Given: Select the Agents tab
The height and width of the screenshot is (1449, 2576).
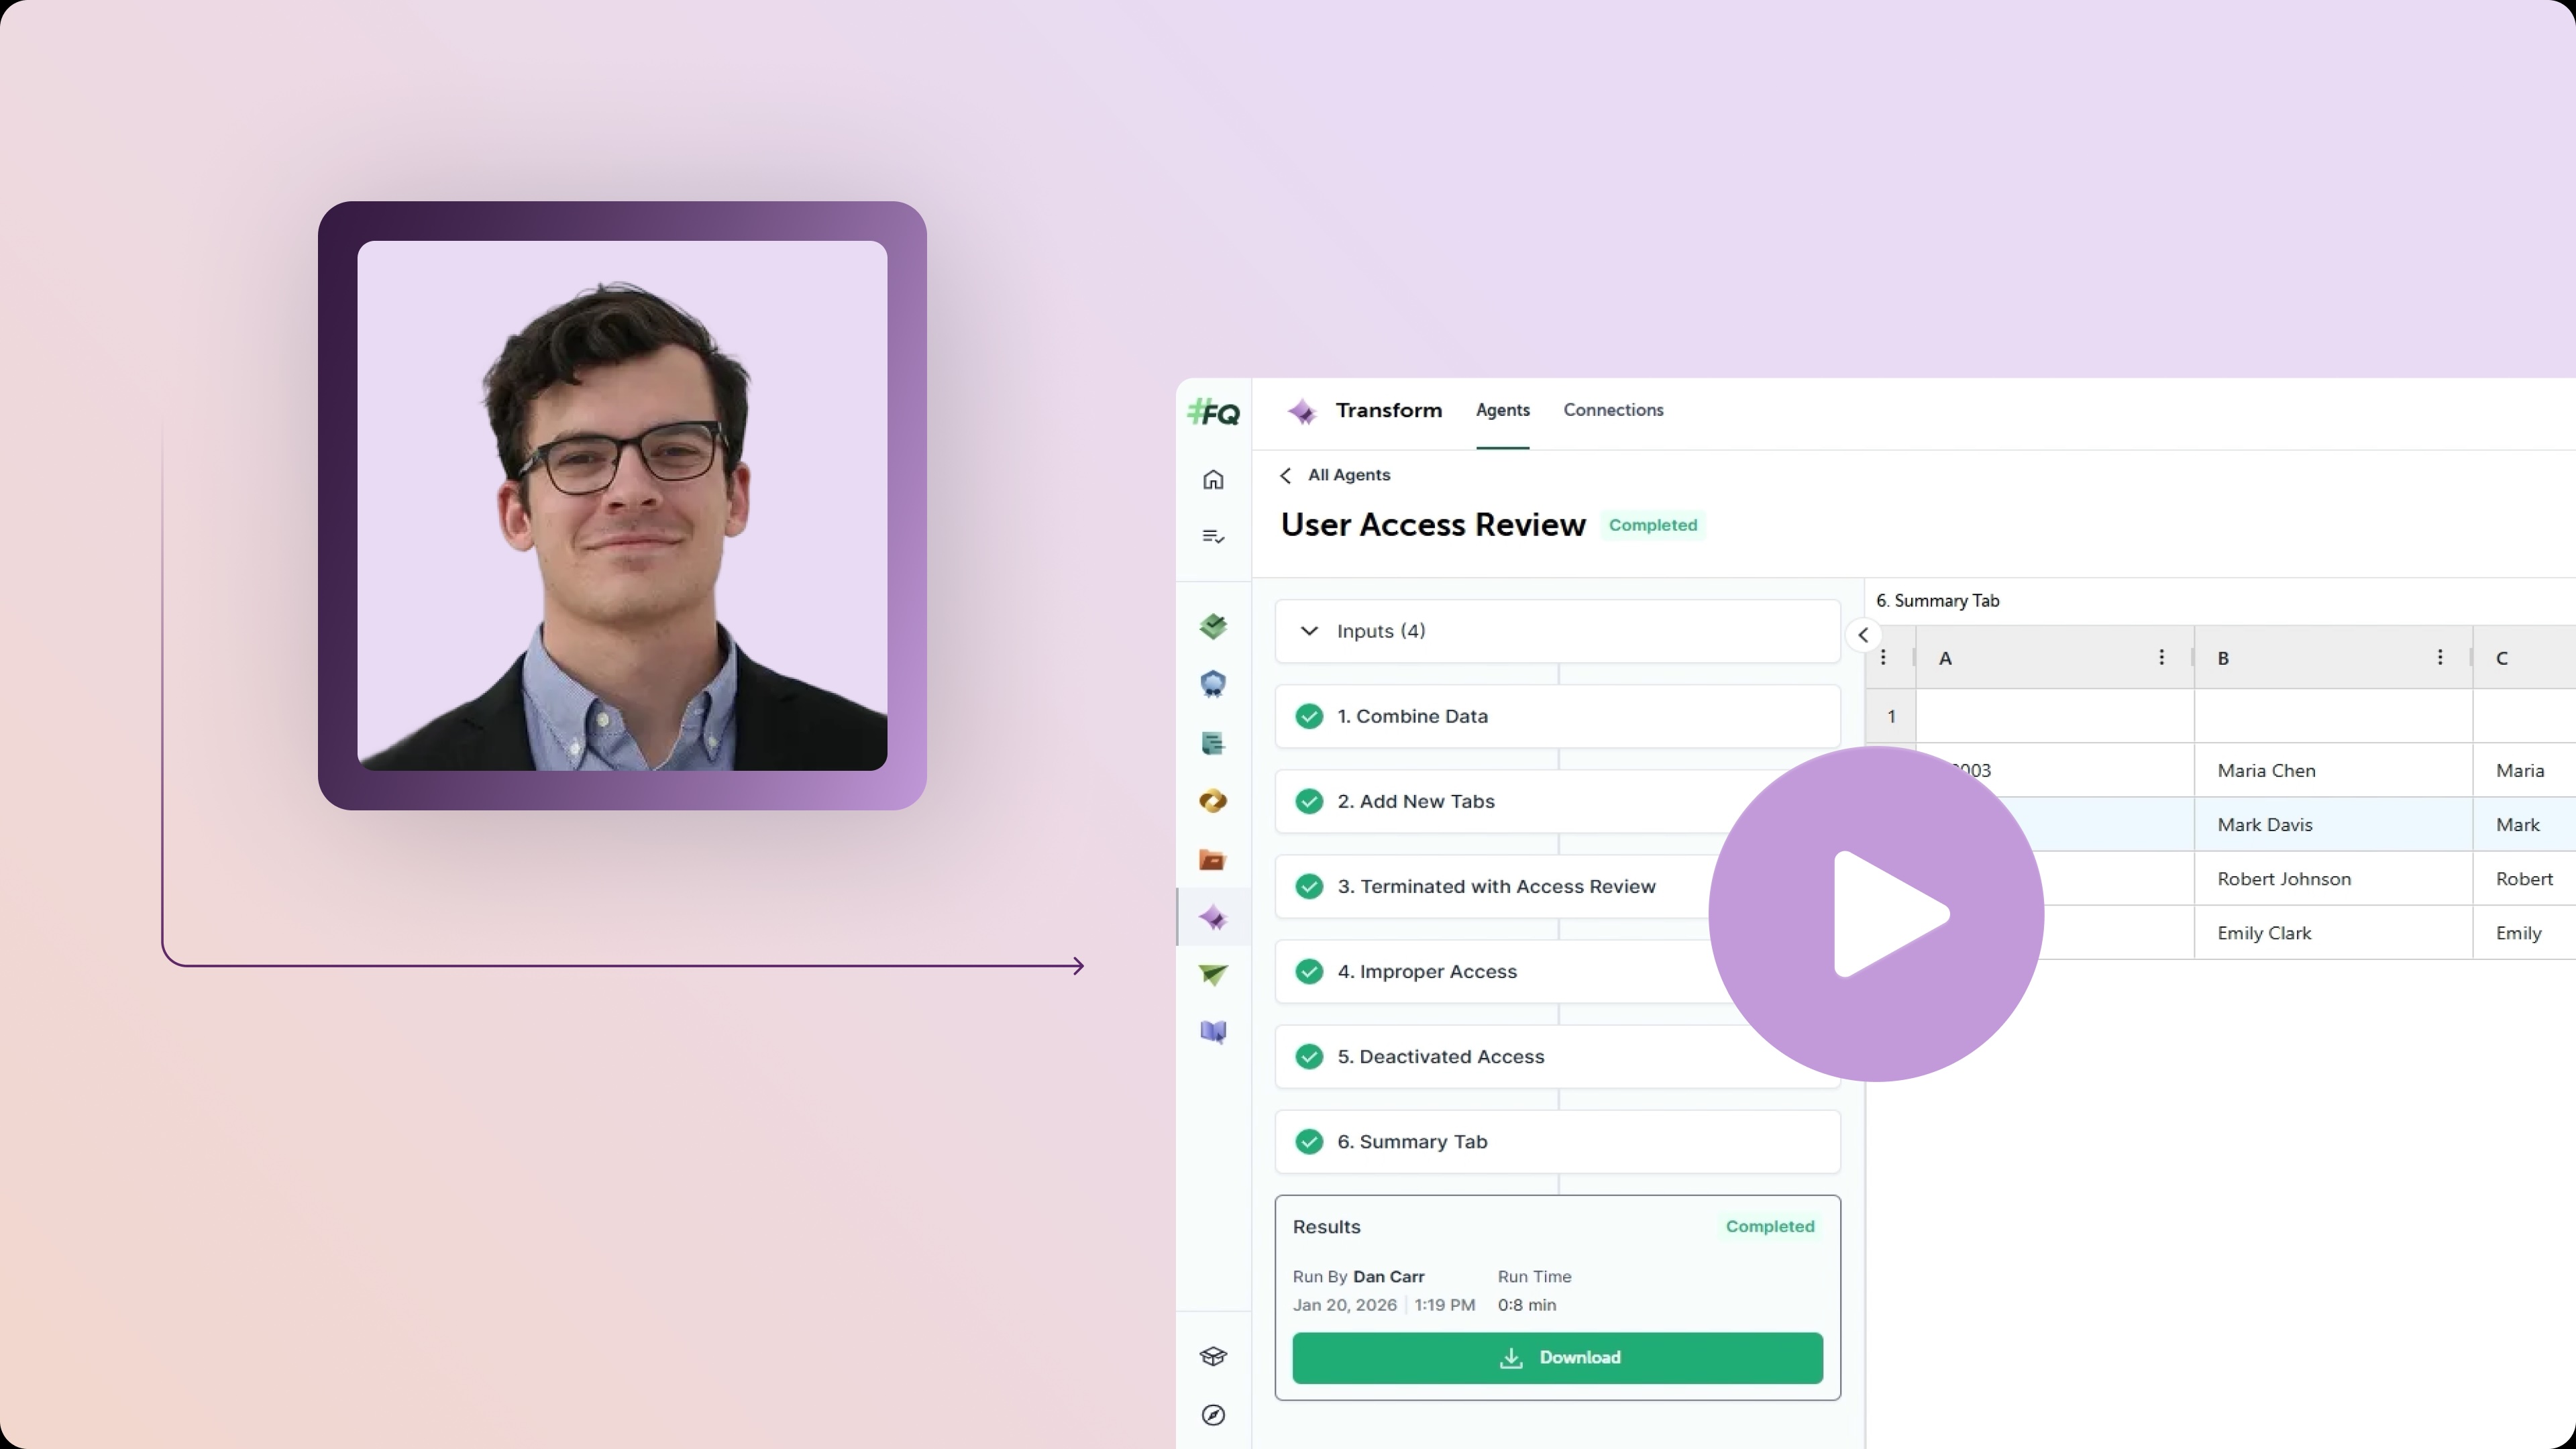Looking at the screenshot, I should (1502, 410).
